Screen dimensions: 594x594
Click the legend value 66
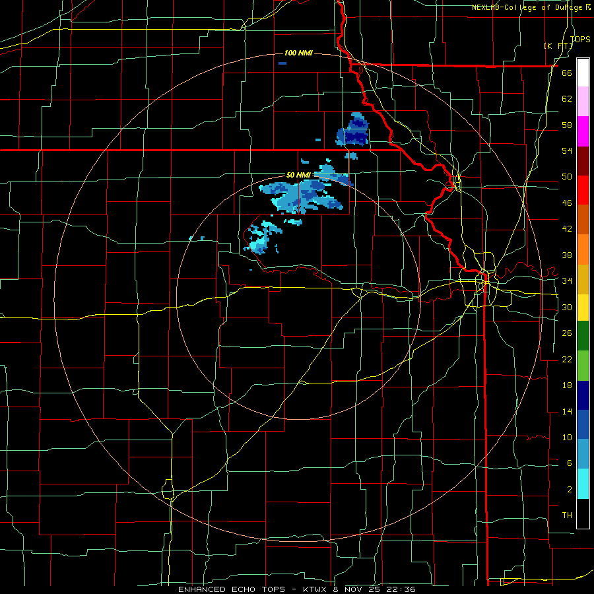[x=567, y=73]
